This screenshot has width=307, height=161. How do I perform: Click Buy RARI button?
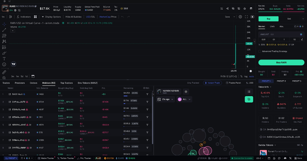pyautogui.click(x=281, y=63)
